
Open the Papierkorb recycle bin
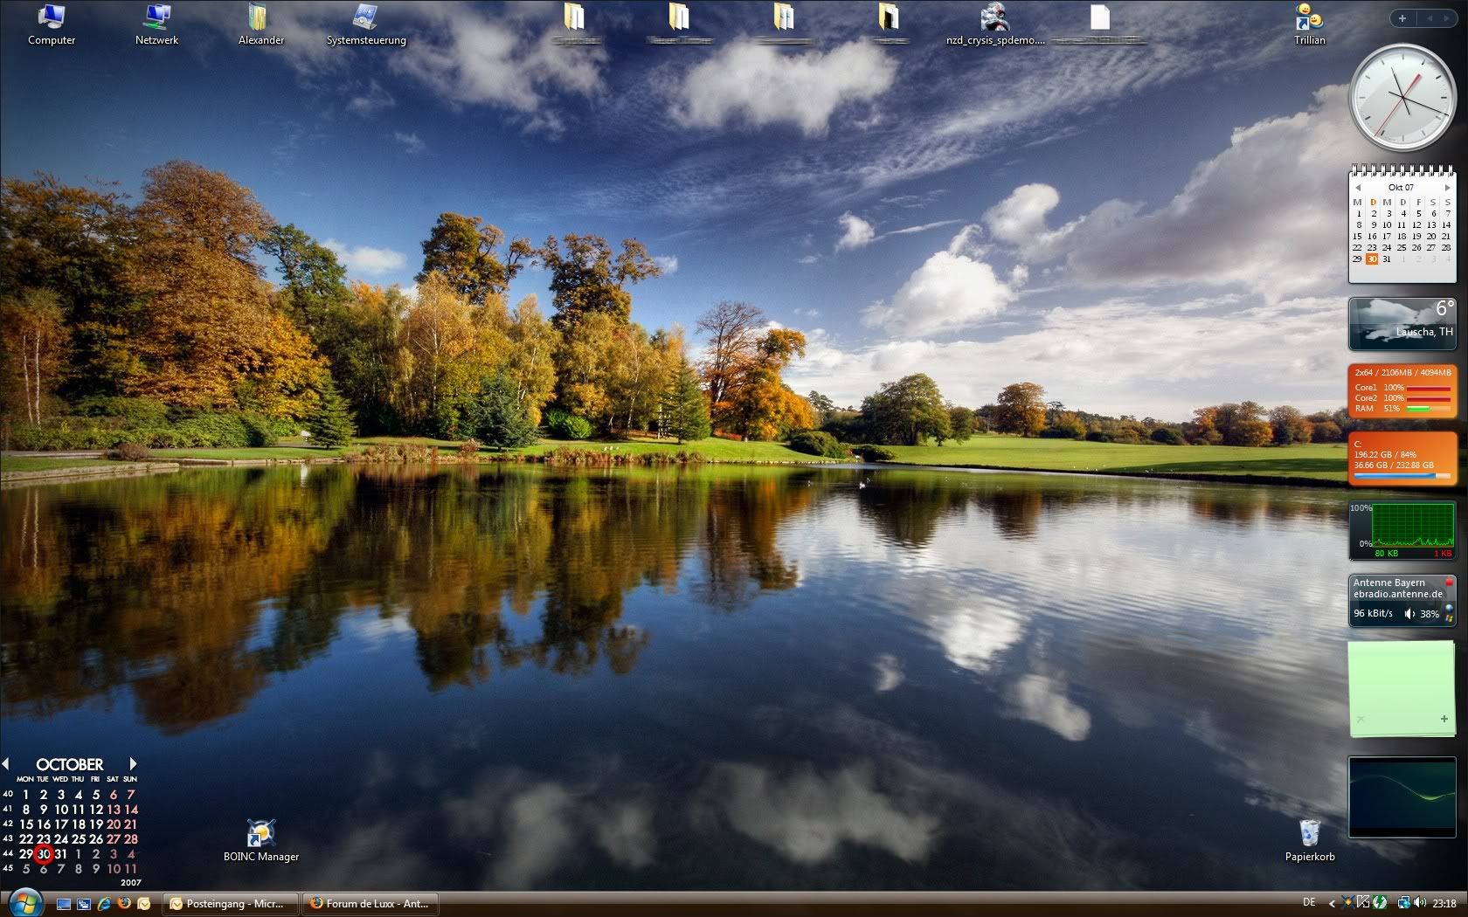[1309, 834]
